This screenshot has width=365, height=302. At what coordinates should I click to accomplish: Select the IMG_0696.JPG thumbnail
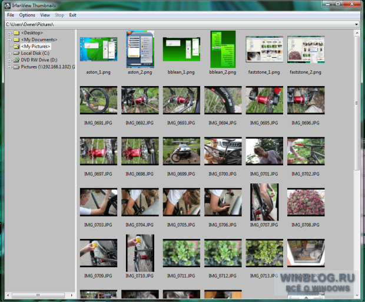[306, 100]
